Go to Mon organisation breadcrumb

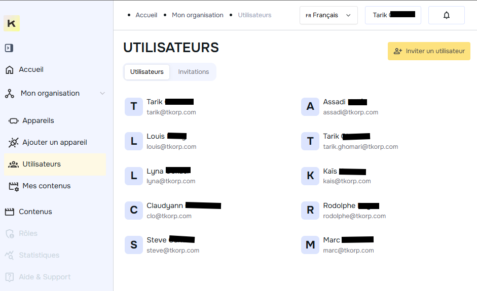tap(197, 15)
